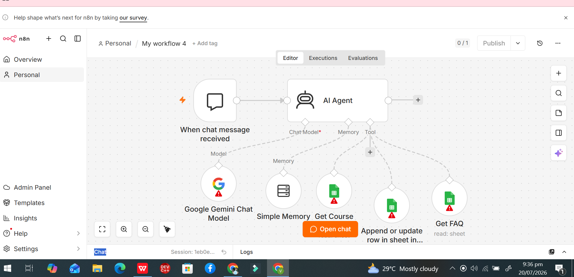
Task: Click Add node plus on canvas toolbar
Action: tap(559, 73)
